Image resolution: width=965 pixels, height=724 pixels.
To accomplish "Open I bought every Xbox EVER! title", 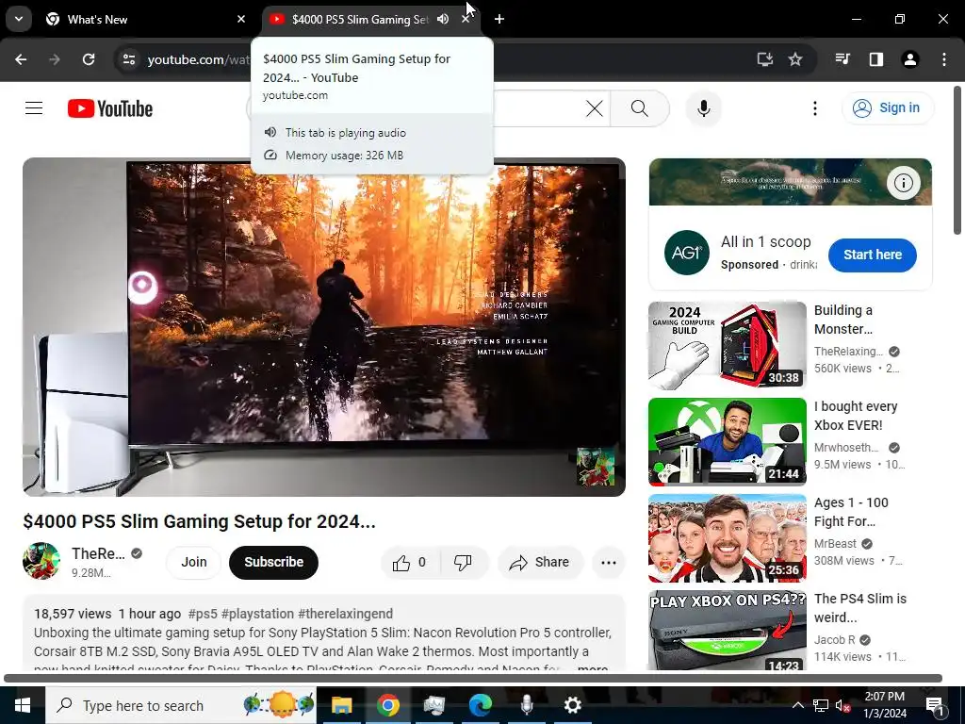I will (x=856, y=416).
